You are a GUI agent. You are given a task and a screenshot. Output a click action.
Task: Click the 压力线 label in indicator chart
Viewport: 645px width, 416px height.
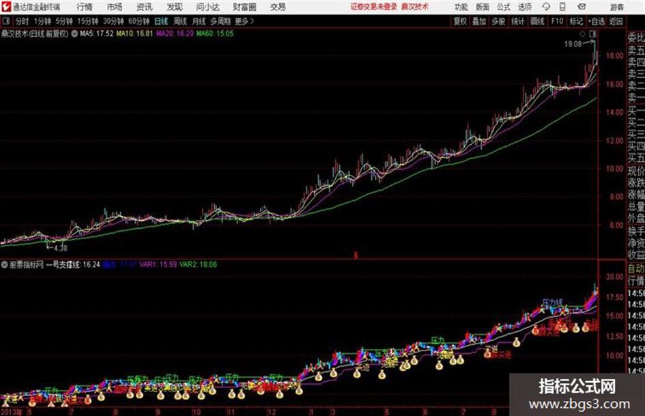point(552,303)
